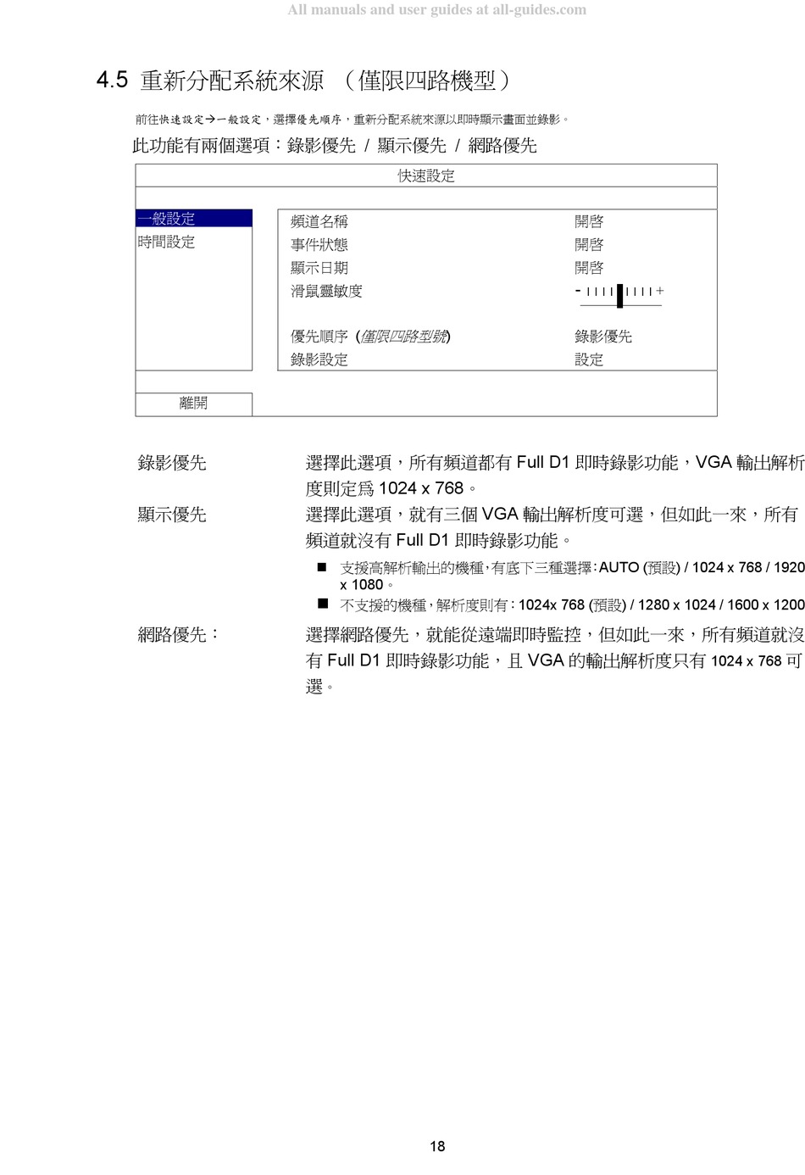Click the 網路優先： definition term
Viewport: 805px width, 1175px height.
pyautogui.click(x=179, y=634)
